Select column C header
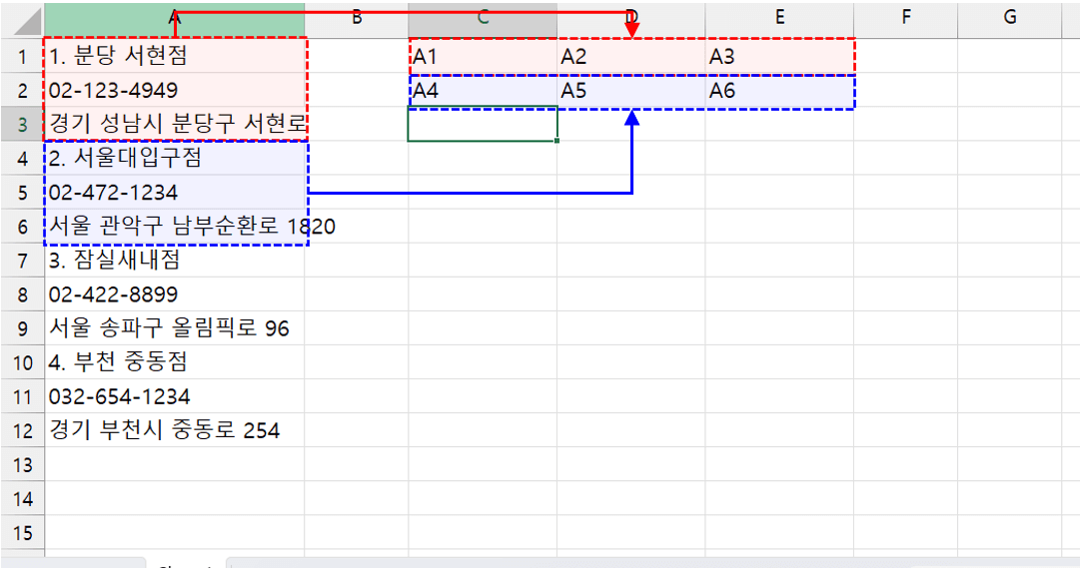This screenshot has height=568, width=1080. coord(482,17)
